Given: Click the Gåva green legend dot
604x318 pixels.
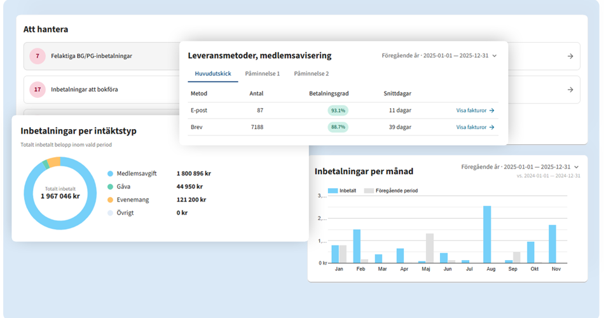Looking at the screenshot, I should click(x=111, y=186).
